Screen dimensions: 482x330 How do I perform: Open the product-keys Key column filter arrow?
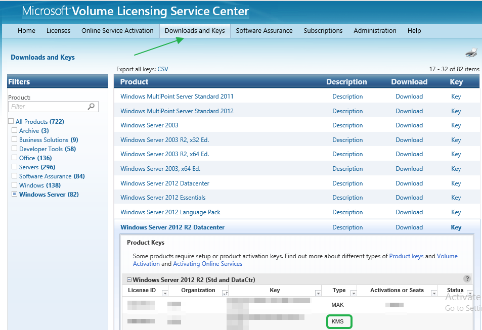318,294
